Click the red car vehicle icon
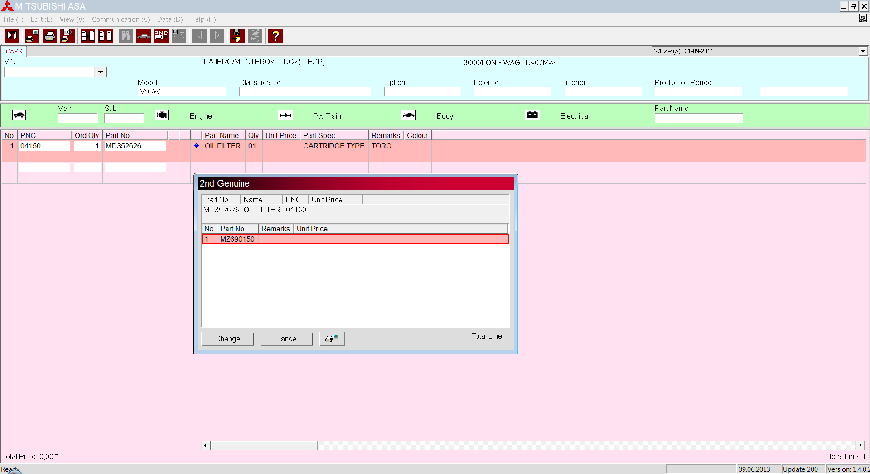Screen dimensions: 870x474 tap(144, 36)
